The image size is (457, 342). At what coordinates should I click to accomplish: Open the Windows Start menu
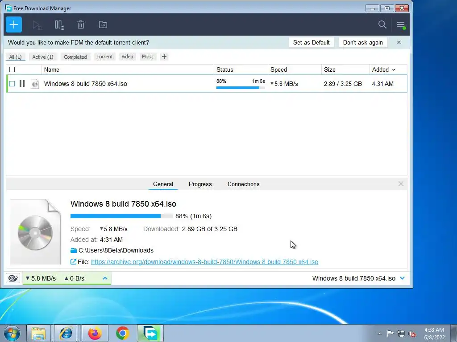point(12,333)
